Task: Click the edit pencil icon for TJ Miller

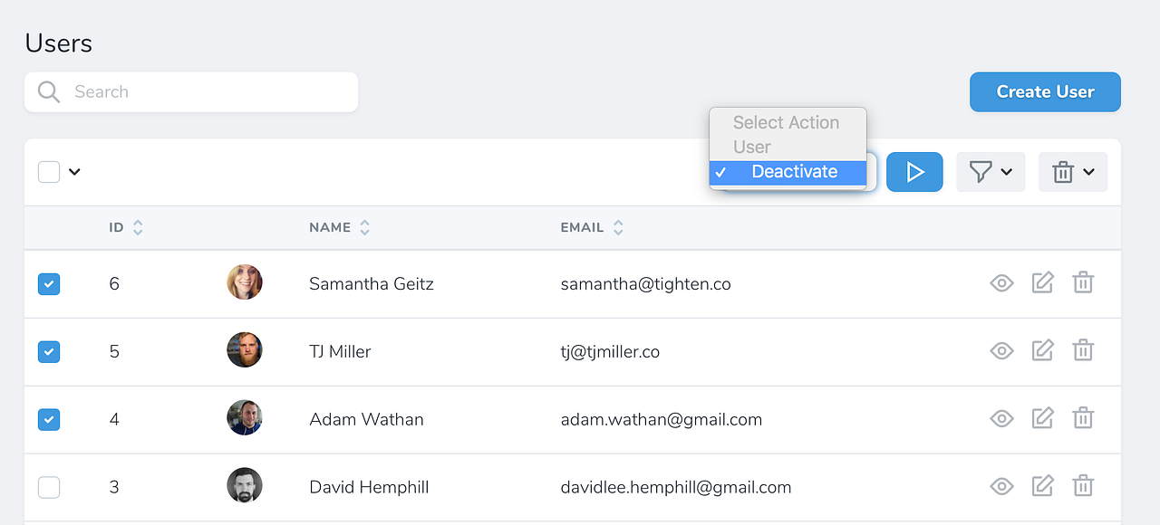Action: [x=1042, y=350]
